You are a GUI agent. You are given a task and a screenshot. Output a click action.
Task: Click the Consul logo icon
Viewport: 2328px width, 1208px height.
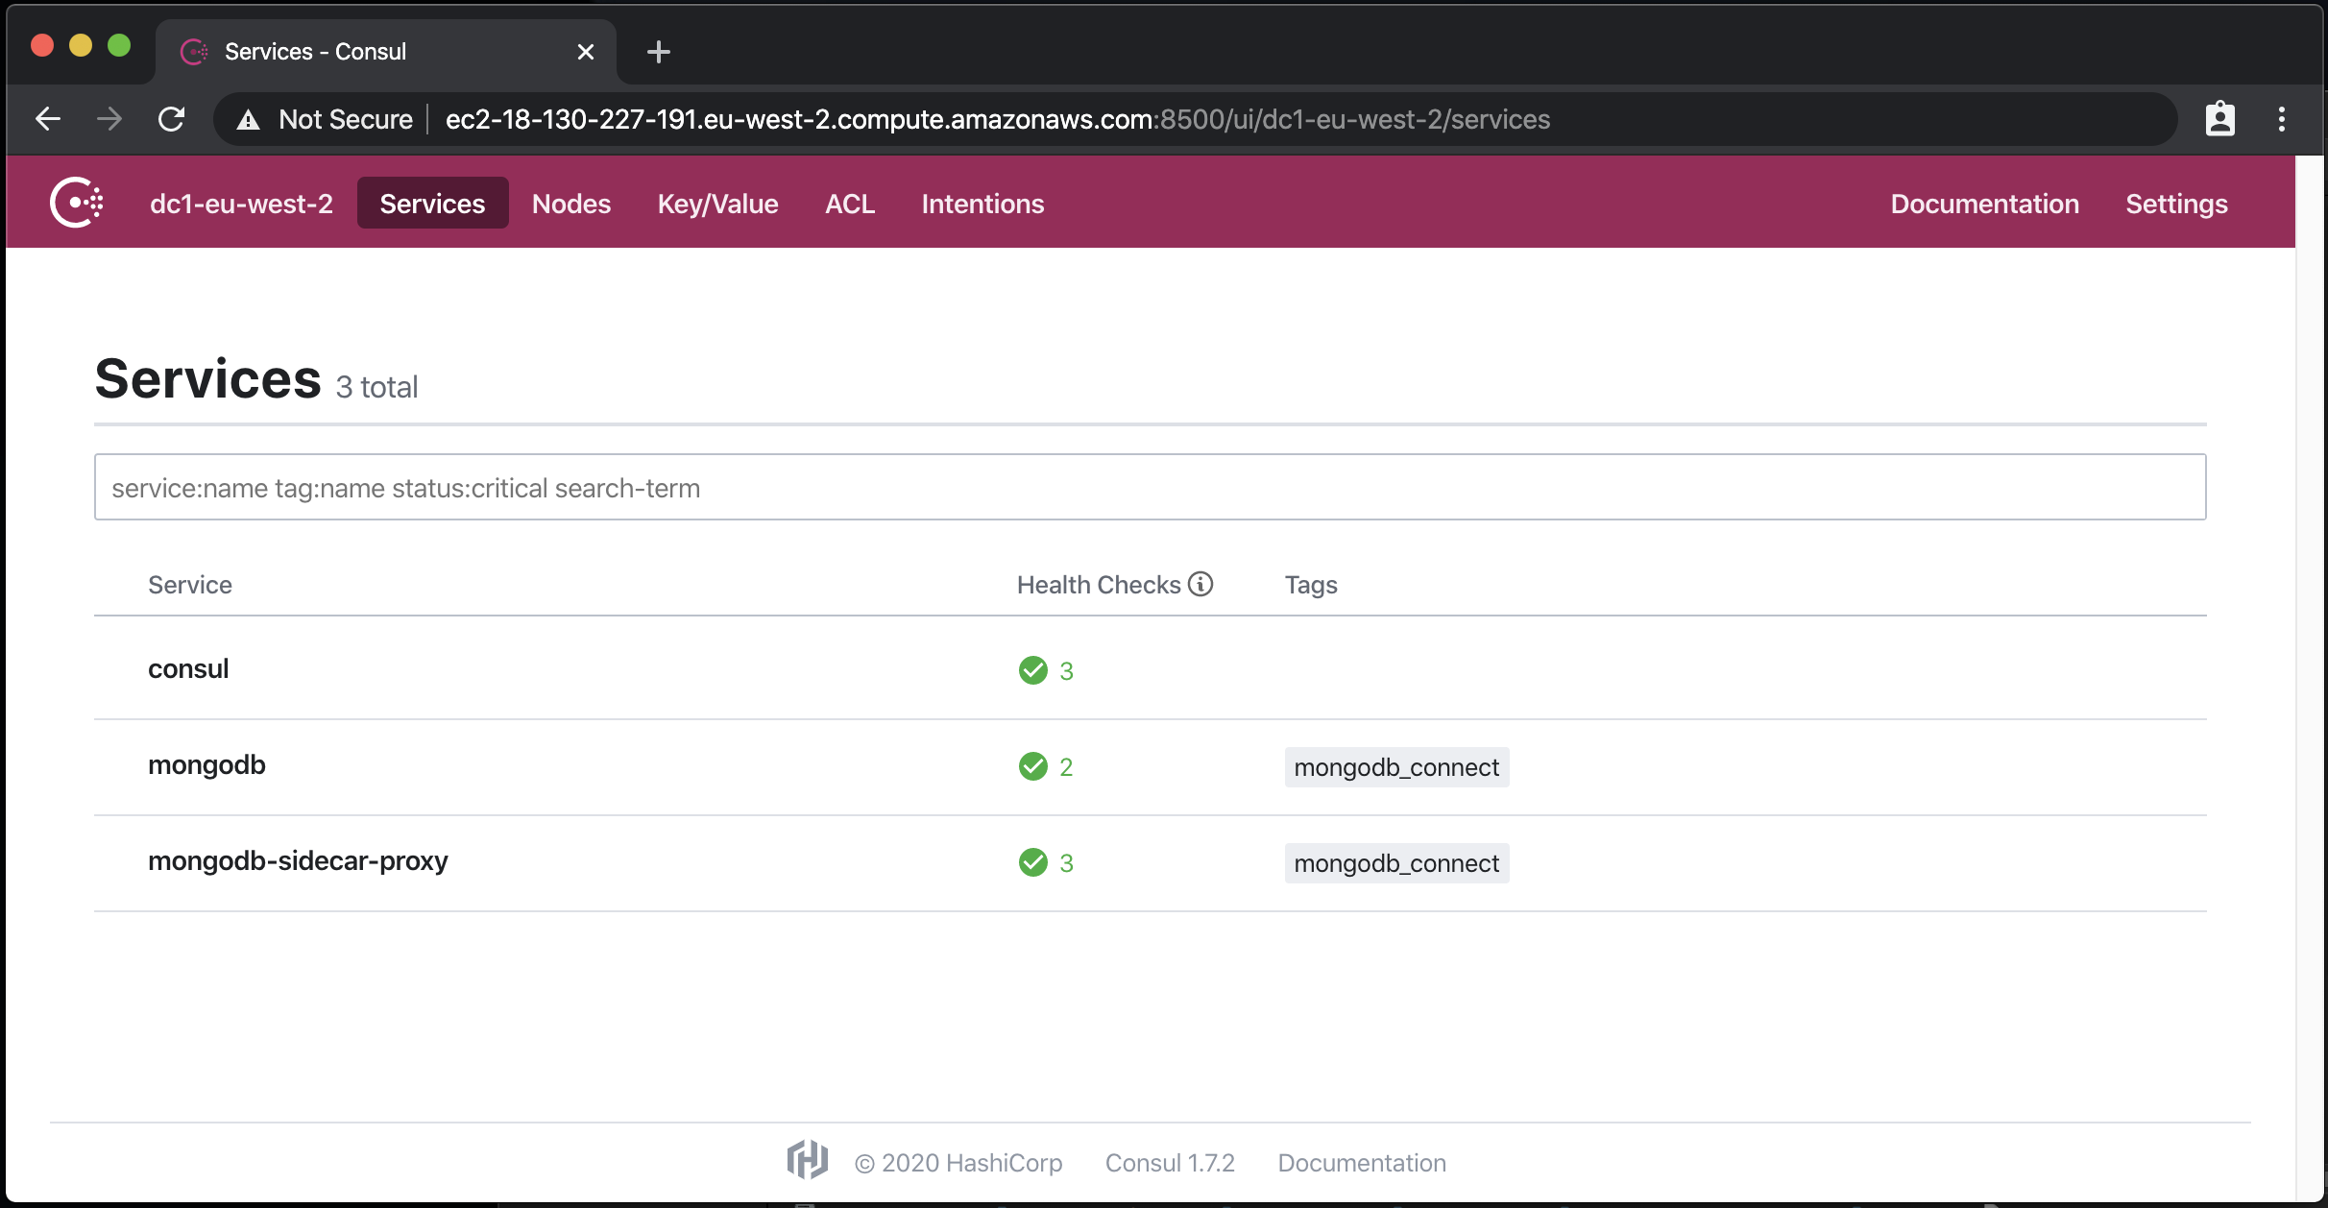(x=77, y=203)
